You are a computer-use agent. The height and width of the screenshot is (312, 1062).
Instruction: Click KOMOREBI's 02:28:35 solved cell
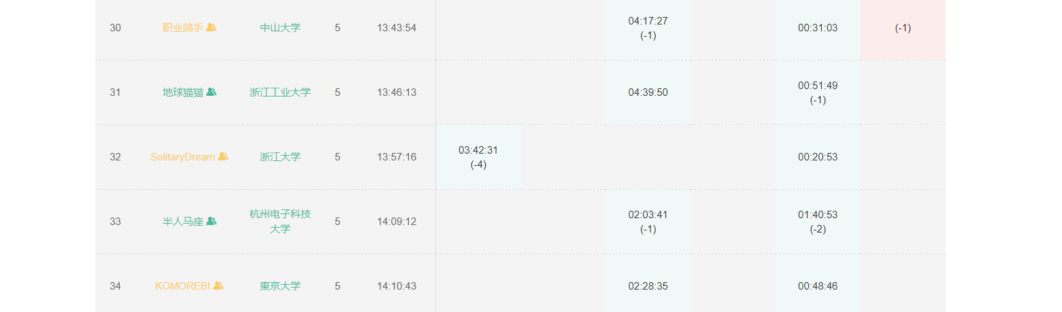(x=648, y=286)
